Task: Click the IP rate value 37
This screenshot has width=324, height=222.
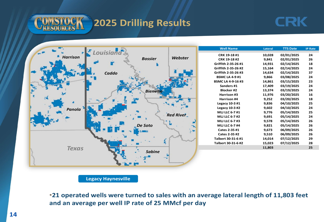Action: [x=311, y=73]
